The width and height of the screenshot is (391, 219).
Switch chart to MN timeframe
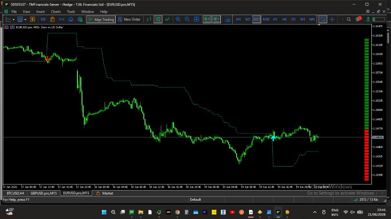tap(312, 19)
